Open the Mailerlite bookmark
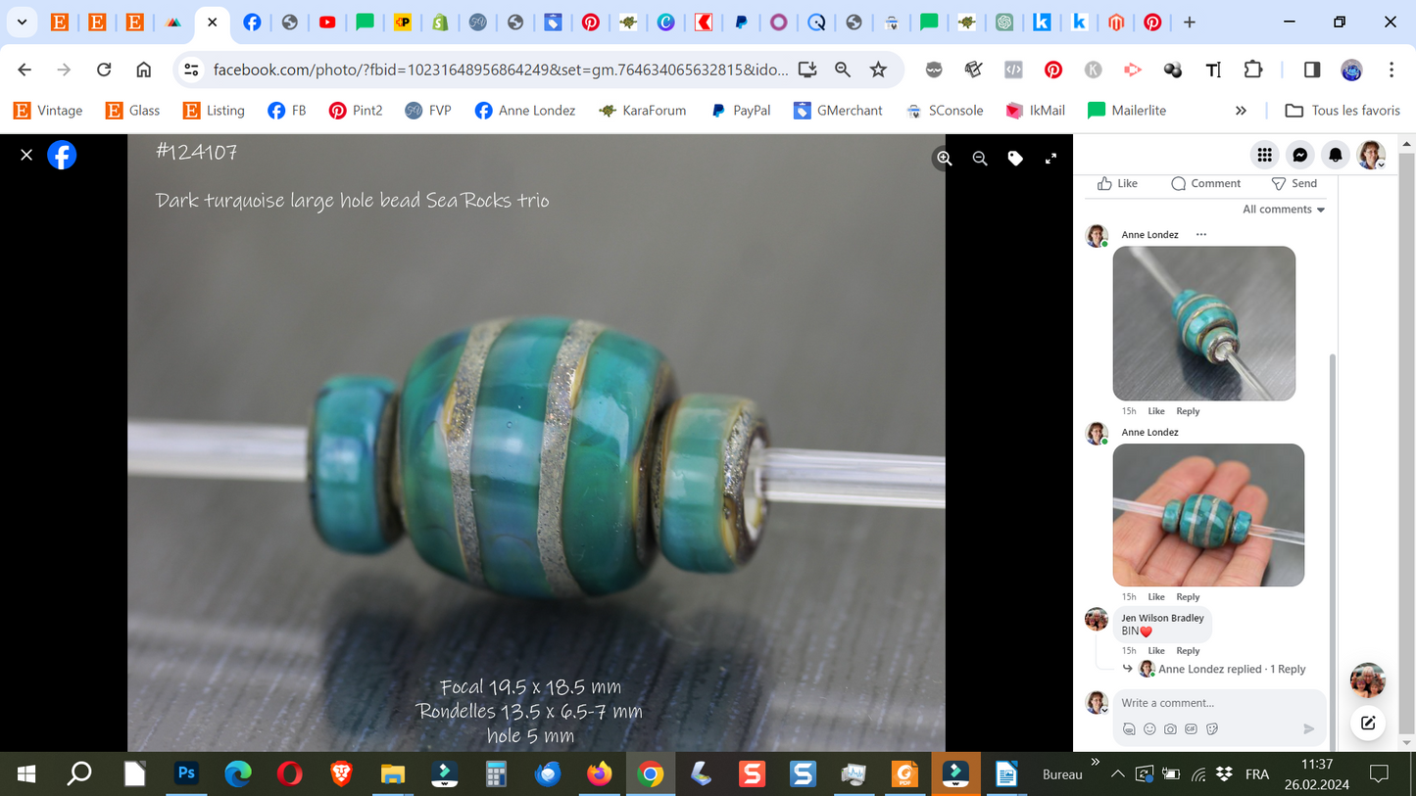 pyautogui.click(x=1127, y=111)
